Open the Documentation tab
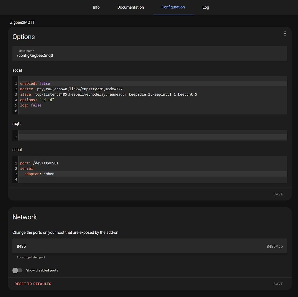Viewport: 298px width, 297px height. pyautogui.click(x=130, y=7)
